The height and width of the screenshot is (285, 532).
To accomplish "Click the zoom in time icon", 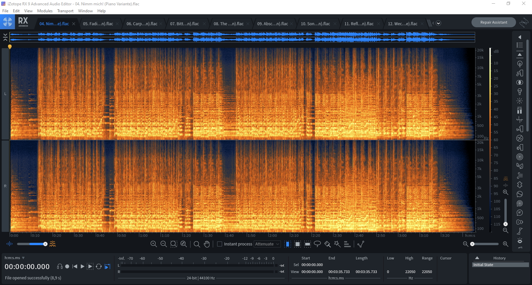I will coord(154,244).
